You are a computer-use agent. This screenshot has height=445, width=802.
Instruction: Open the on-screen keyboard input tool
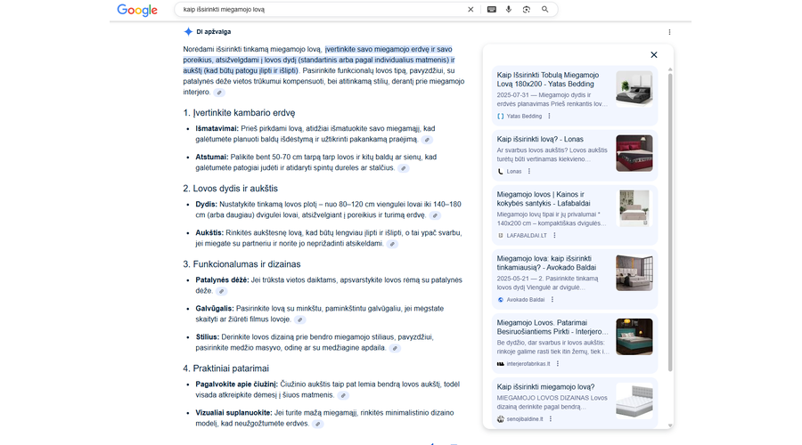click(491, 10)
